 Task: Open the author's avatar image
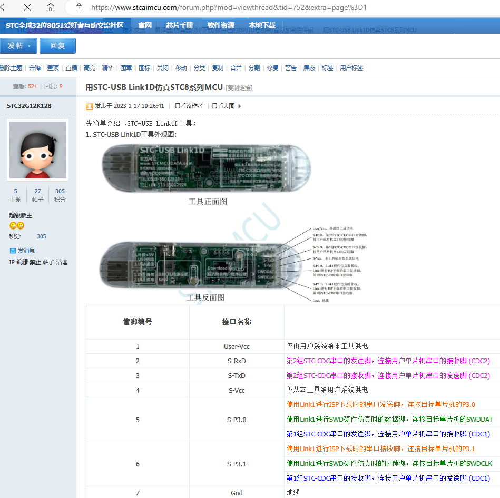(38, 150)
